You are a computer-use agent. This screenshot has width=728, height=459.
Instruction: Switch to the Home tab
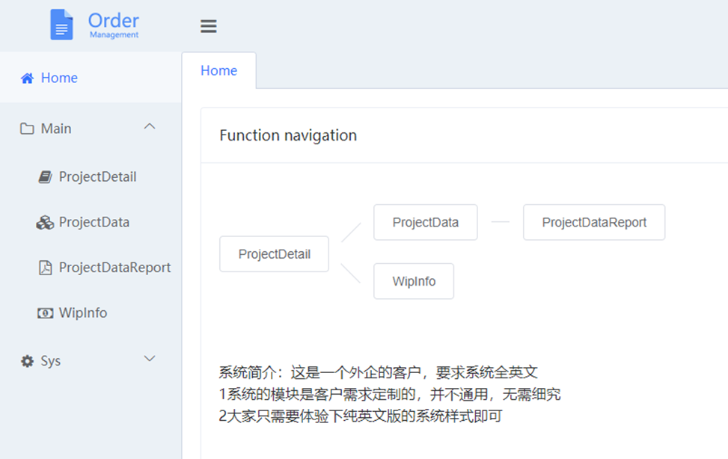pos(218,70)
